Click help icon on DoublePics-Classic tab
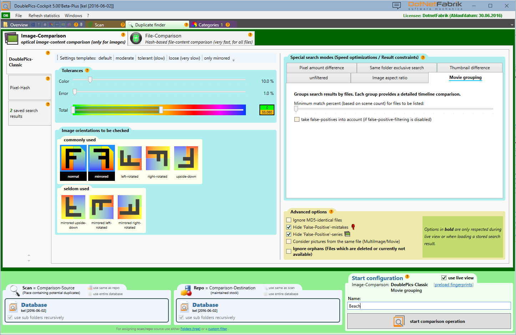516x335 pixels. coord(48,53)
